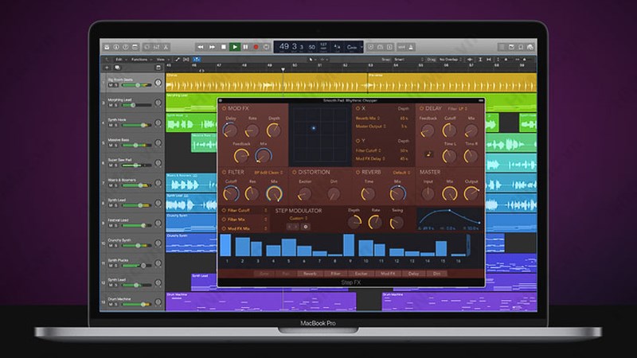Toggle the DISTORTION power button
Screen dimensions: 637x358
pyautogui.click(x=294, y=172)
